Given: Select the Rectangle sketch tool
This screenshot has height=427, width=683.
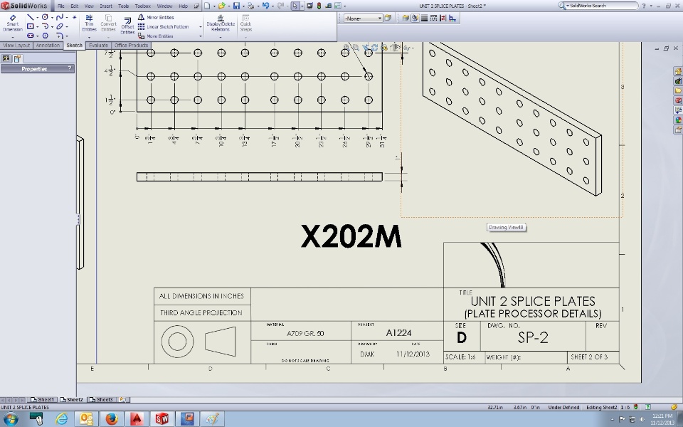Looking at the screenshot, I should (30, 26).
